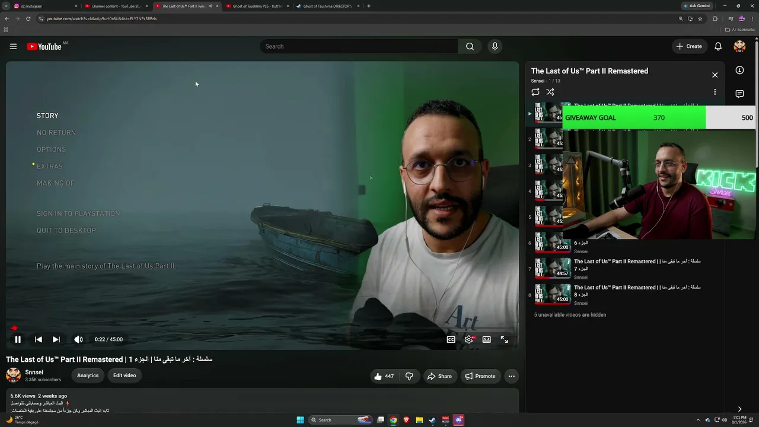Viewport: 759px width, 427px height.
Task: Open more actions menu beside Promote
Action: coord(511,376)
